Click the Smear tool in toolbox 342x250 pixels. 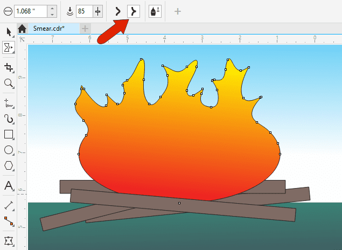pyautogui.click(x=8, y=48)
